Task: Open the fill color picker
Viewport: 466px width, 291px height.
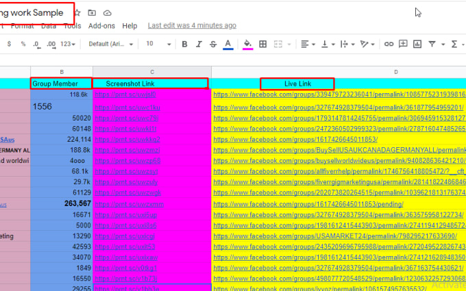Action: (x=247, y=45)
